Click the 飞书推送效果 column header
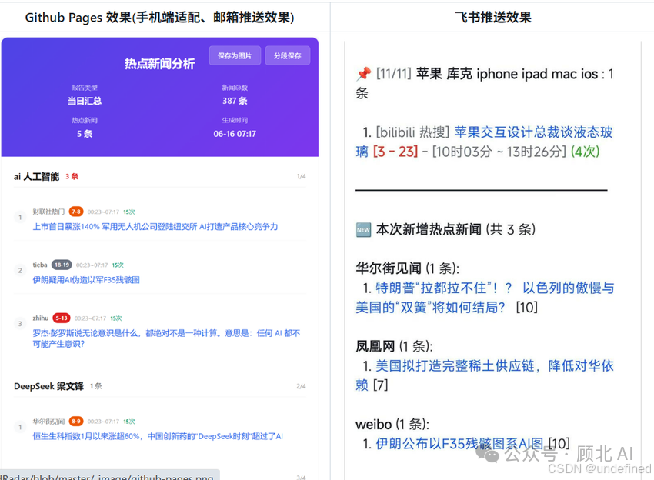Viewport: 654px width, 480px height. pyautogui.click(x=493, y=18)
